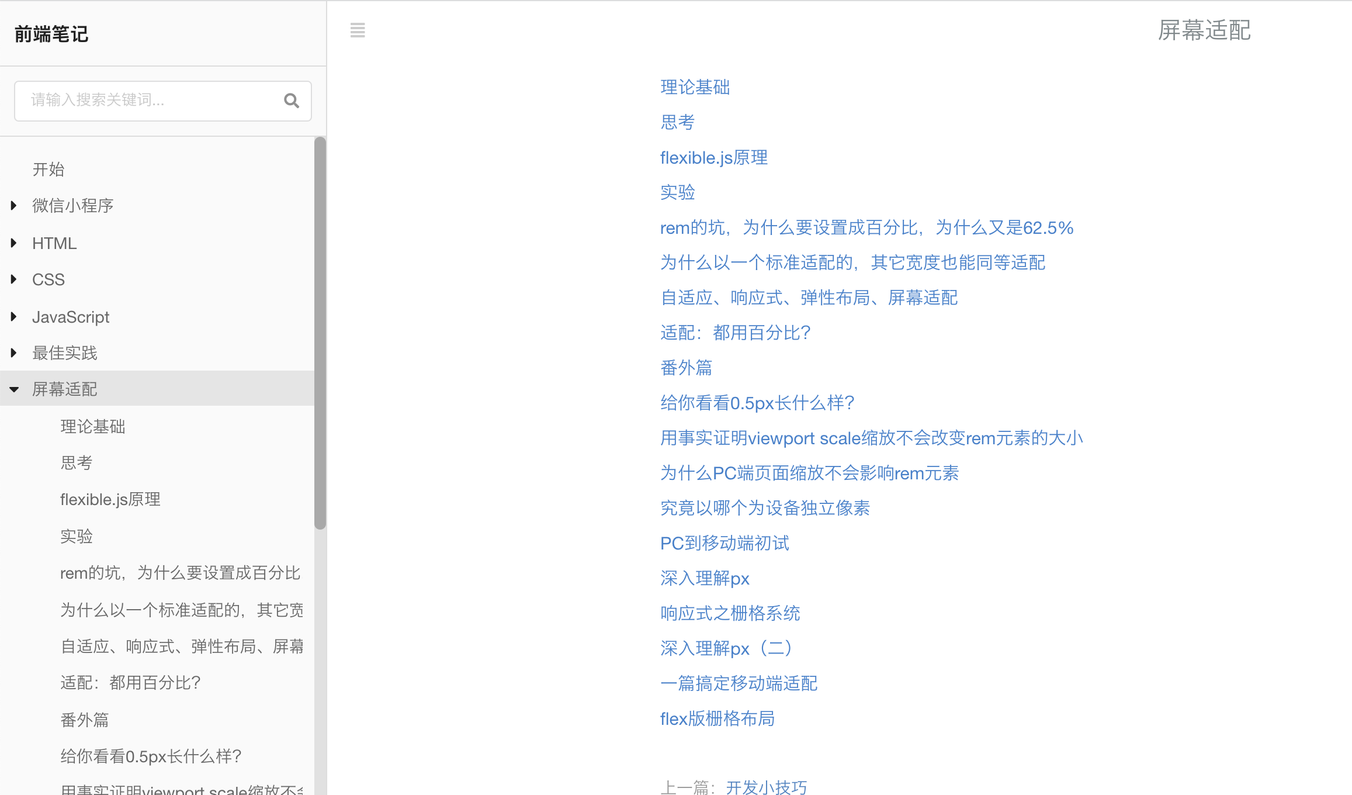Click the 前端笔记 site title

click(51, 34)
